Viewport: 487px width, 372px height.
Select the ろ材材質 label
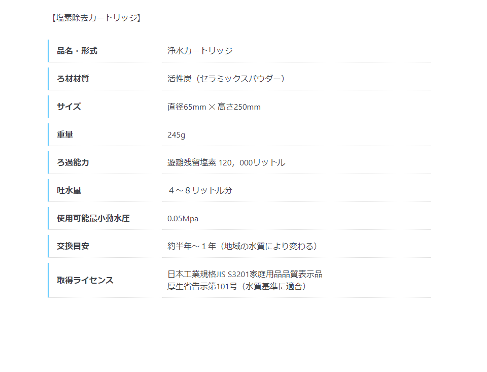click(x=73, y=79)
